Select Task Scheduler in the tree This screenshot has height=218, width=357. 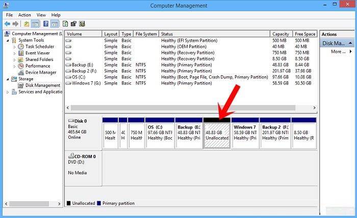[39, 47]
